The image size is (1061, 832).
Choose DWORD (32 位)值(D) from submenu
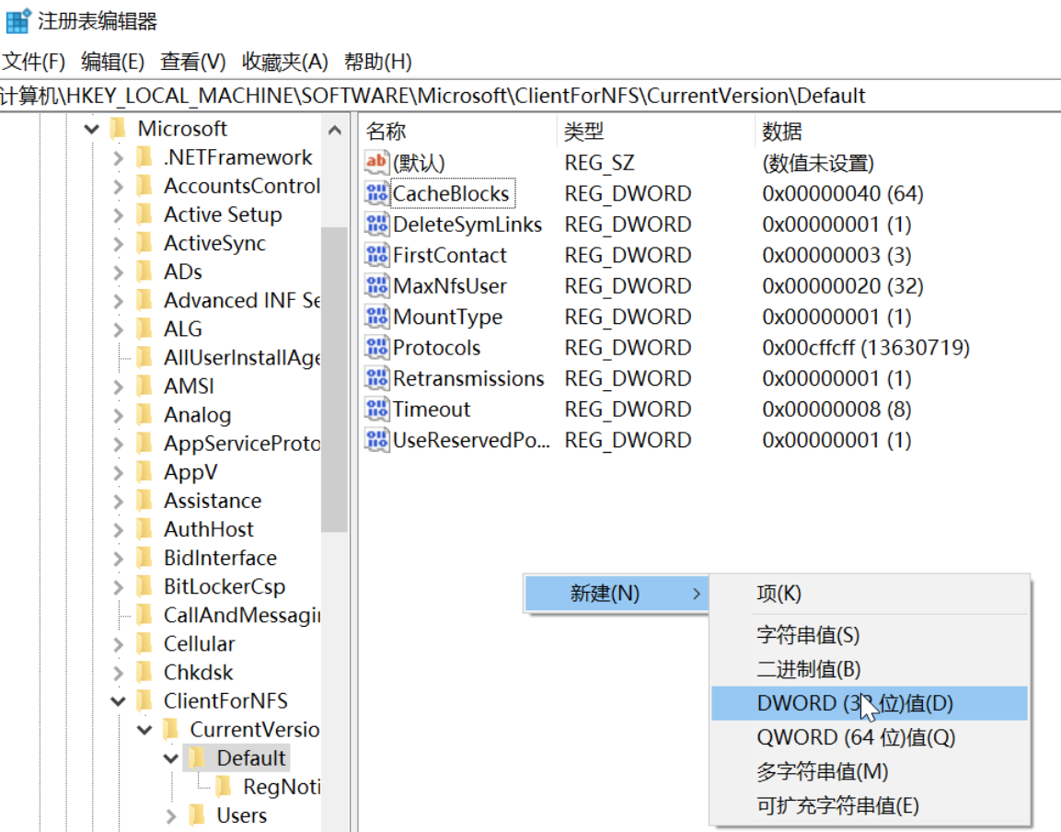click(x=854, y=703)
